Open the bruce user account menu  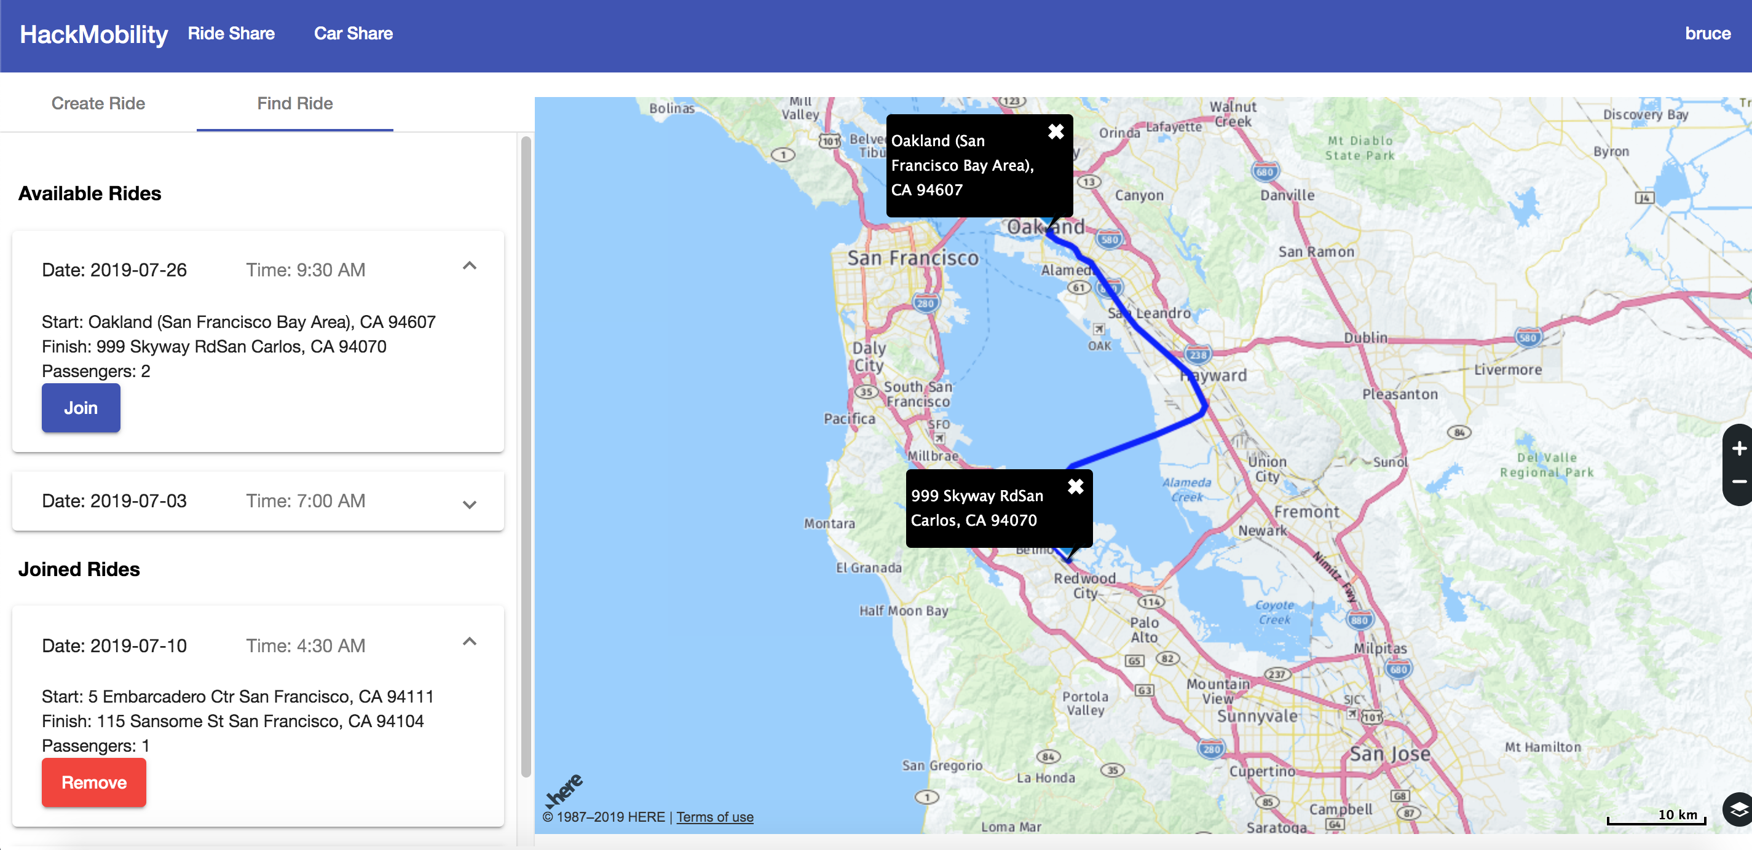(x=1707, y=33)
